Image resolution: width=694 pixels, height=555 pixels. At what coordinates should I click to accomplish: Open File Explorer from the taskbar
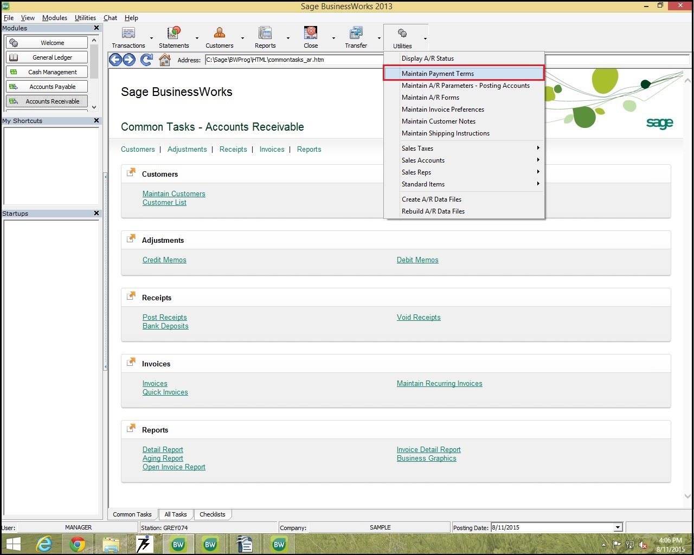pos(111,544)
